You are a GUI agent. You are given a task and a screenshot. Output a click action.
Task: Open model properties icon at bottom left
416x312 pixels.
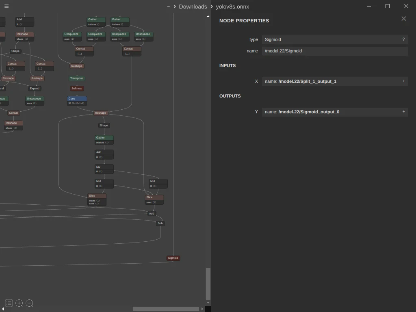pos(9,303)
